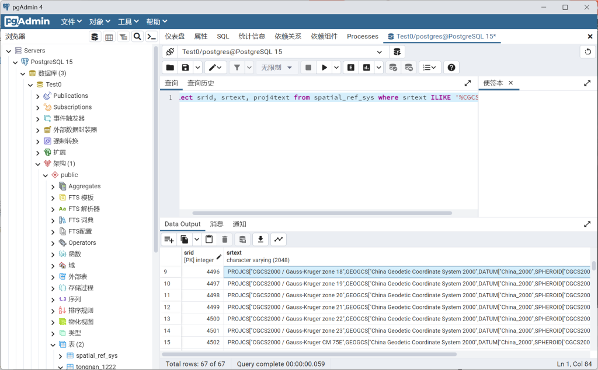Screen dimensions: 598x370
Task: Open the macros list dropdown
Action: coord(430,68)
